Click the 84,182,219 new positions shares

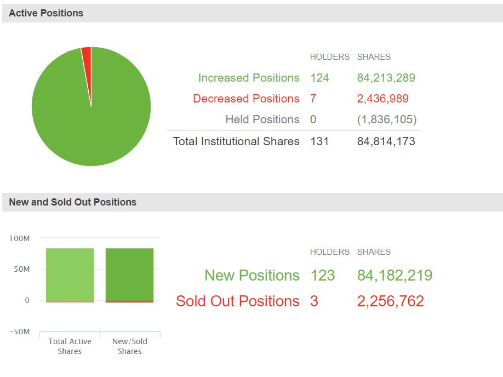(395, 275)
